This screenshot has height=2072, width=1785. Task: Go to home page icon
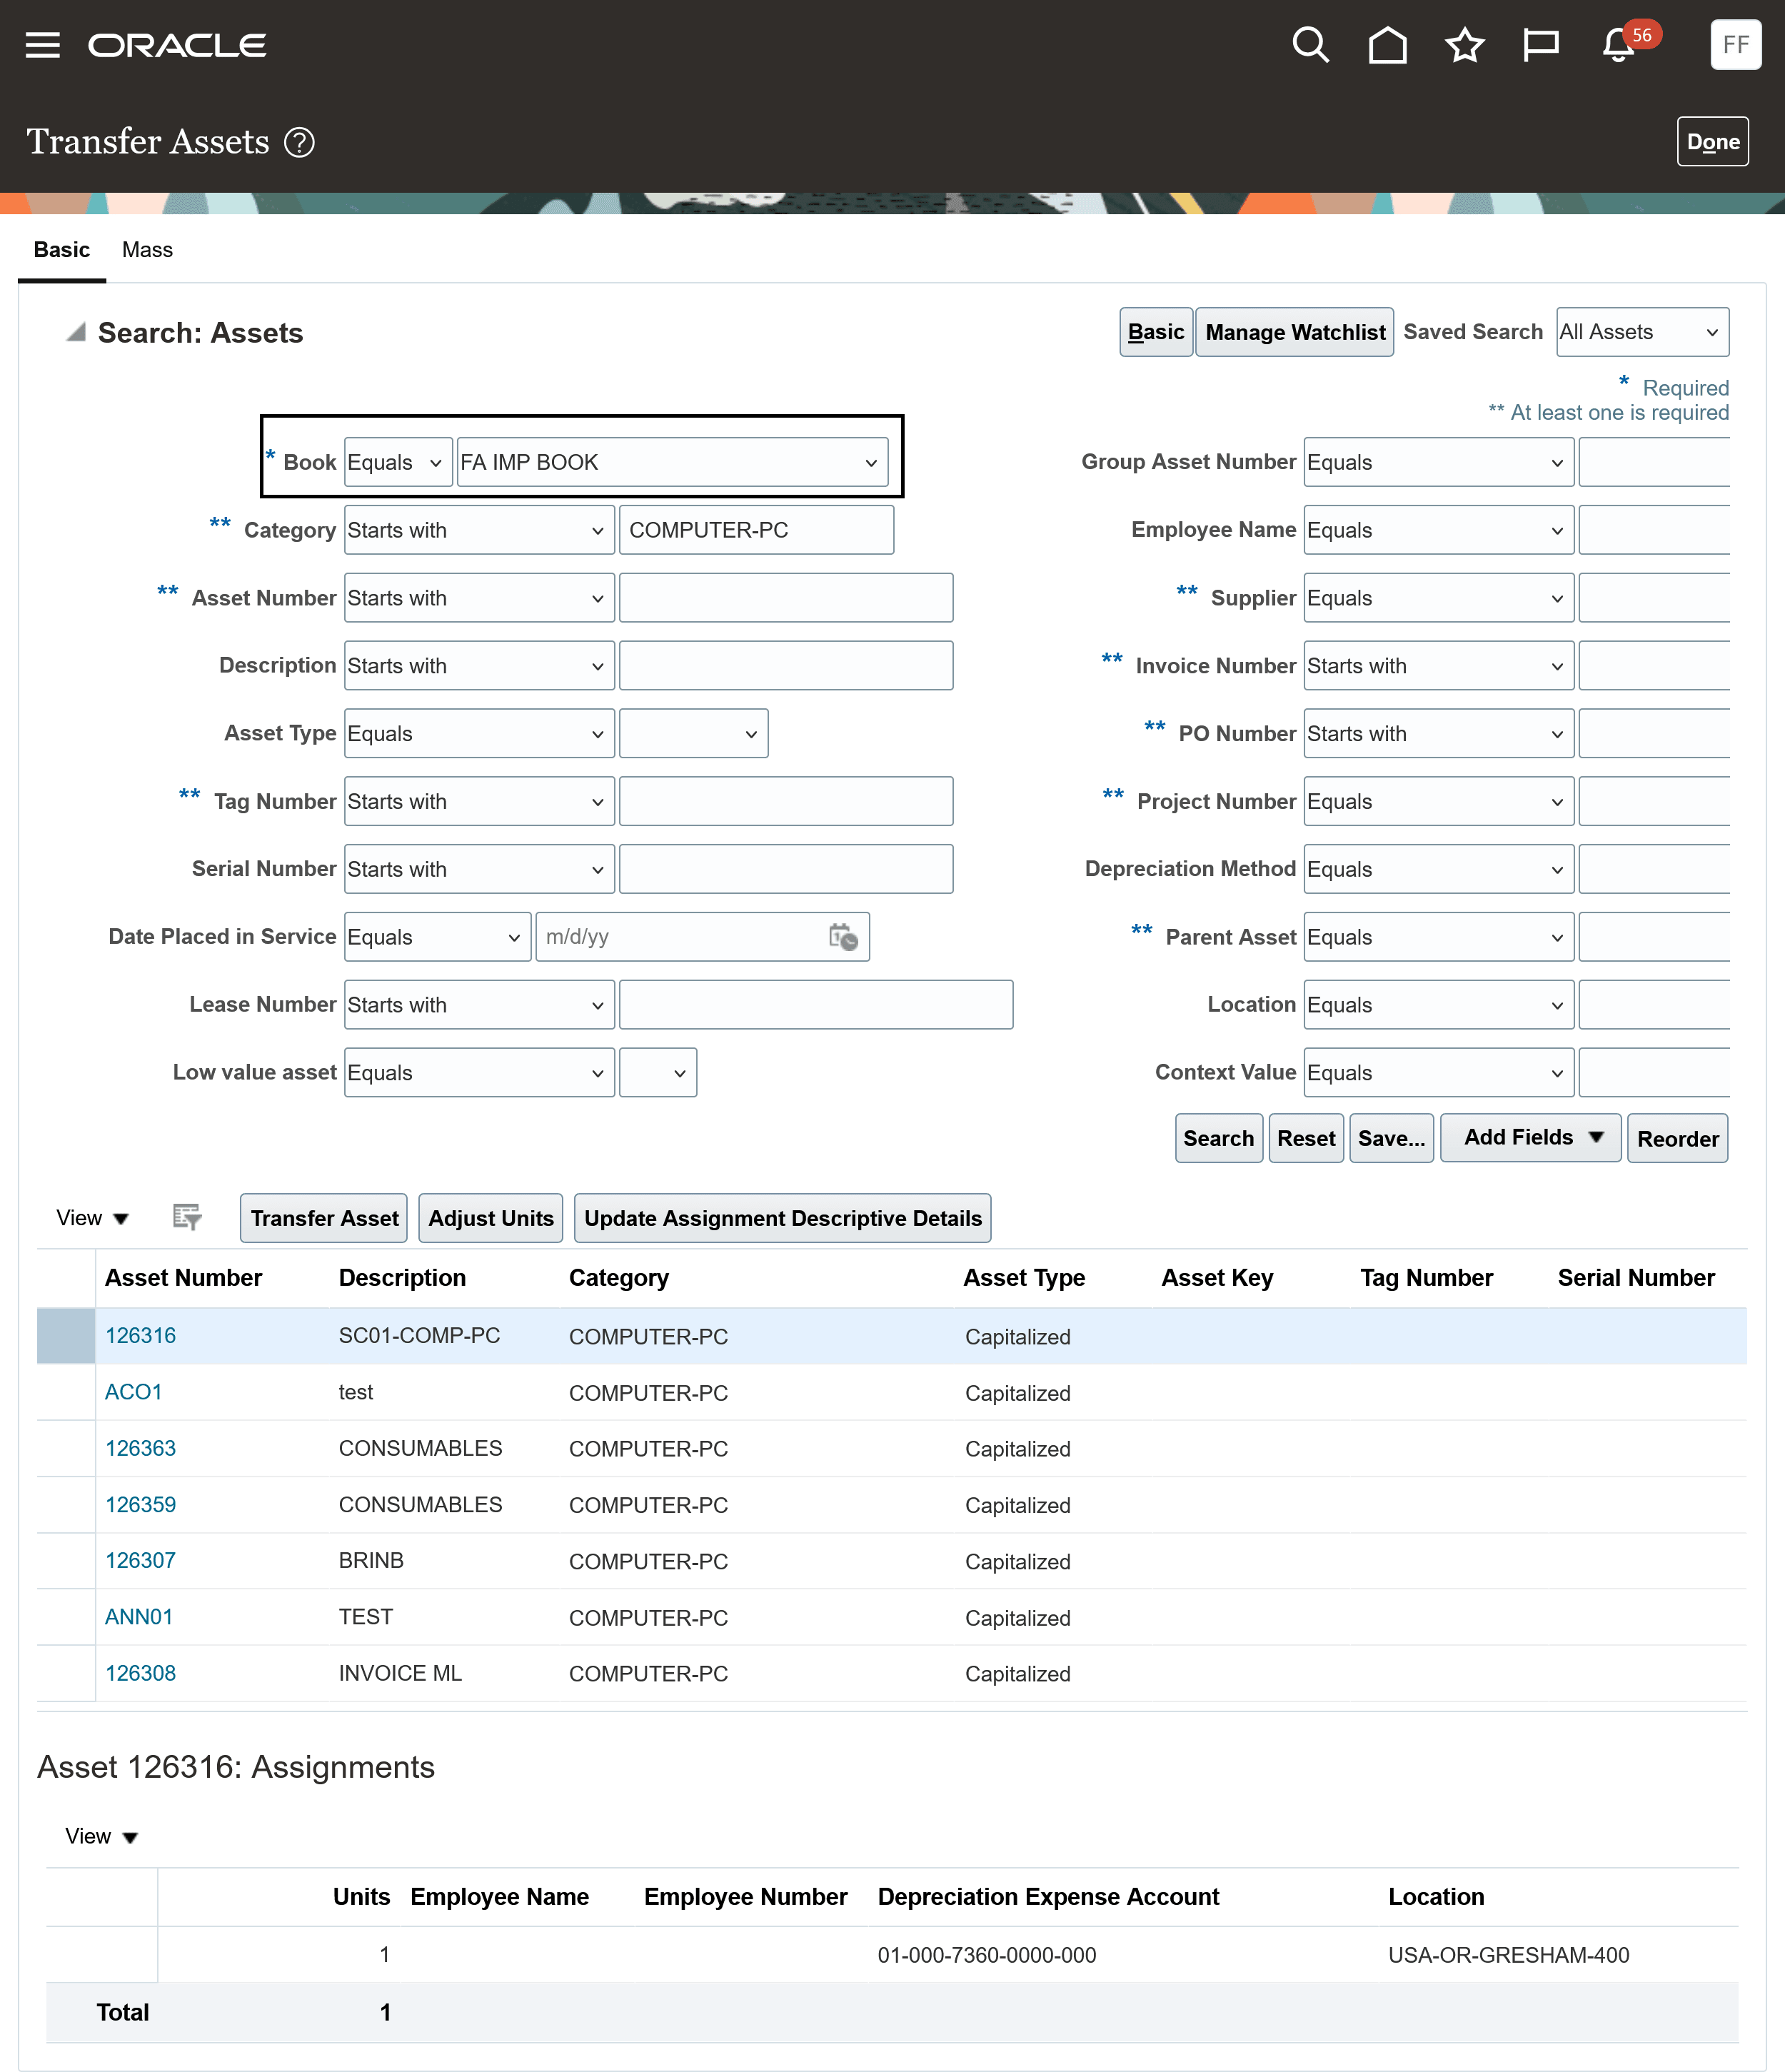coord(1388,44)
